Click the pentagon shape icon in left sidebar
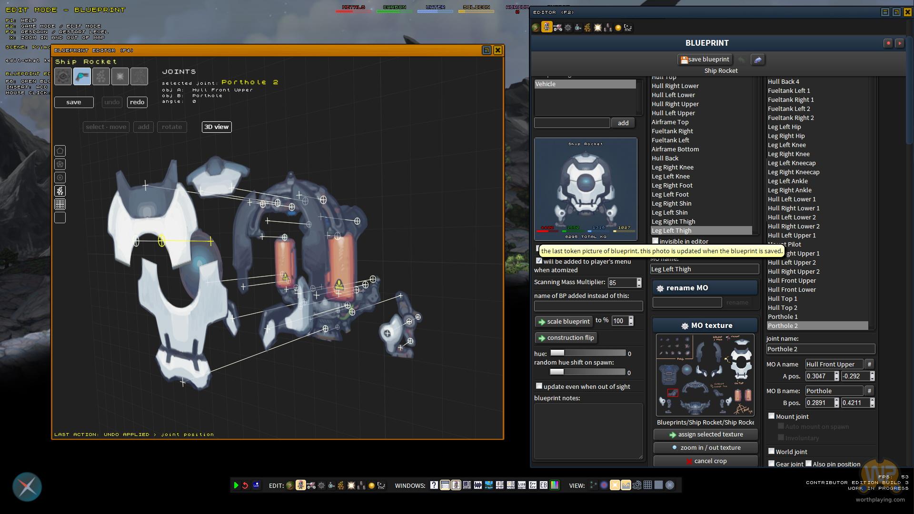Screen dimensions: 914x514 point(60,151)
